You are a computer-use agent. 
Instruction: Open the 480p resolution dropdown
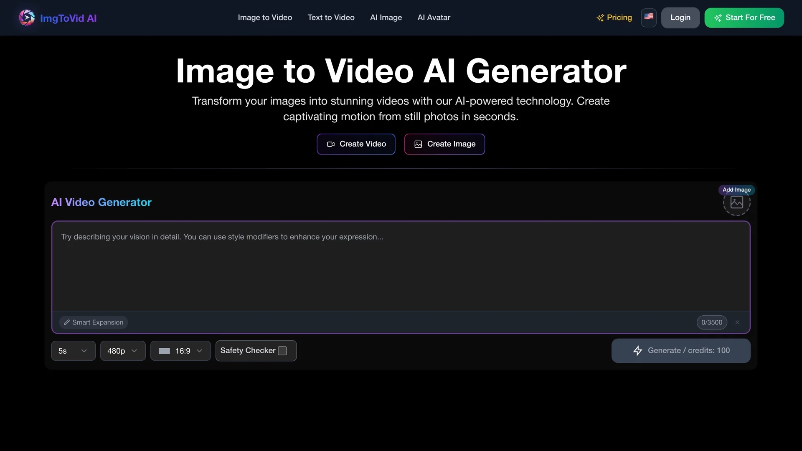pyautogui.click(x=123, y=351)
